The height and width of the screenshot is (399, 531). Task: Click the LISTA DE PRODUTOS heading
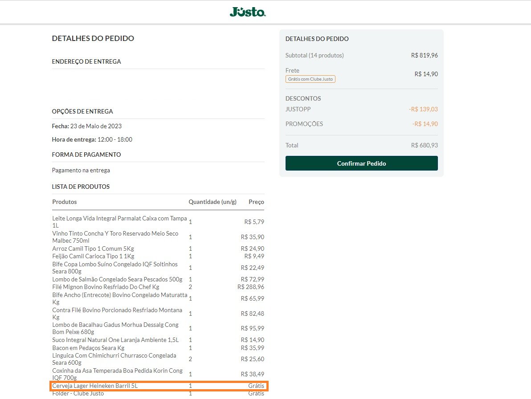tap(81, 187)
